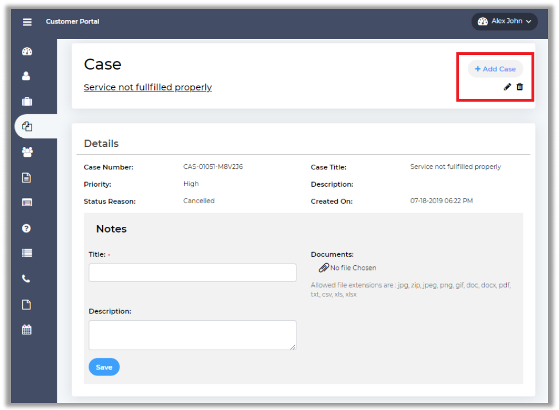This screenshot has height=410, width=559.
Task: Select the highlighted Cases sidebar icon
Action: [x=26, y=127]
